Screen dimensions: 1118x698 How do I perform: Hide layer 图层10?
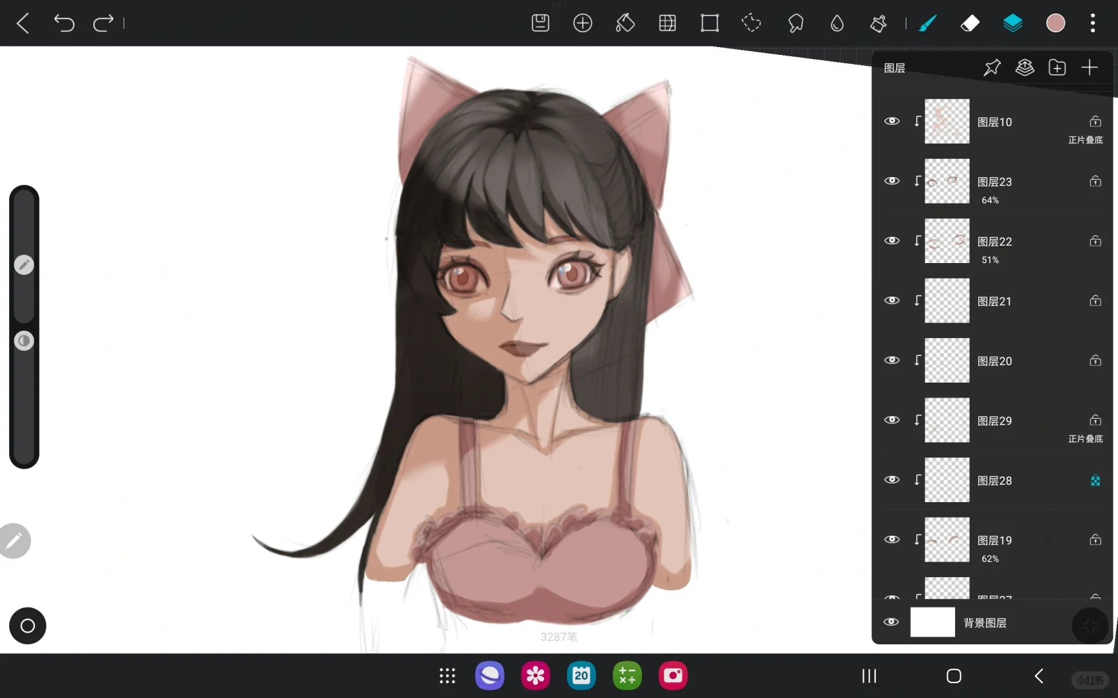coord(892,121)
